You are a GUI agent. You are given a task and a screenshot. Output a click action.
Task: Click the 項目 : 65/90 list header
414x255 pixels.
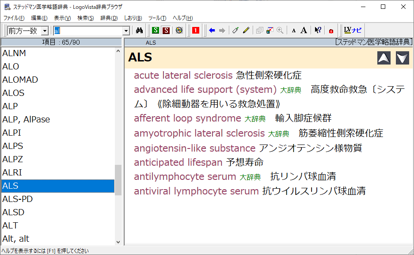pos(61,42)
